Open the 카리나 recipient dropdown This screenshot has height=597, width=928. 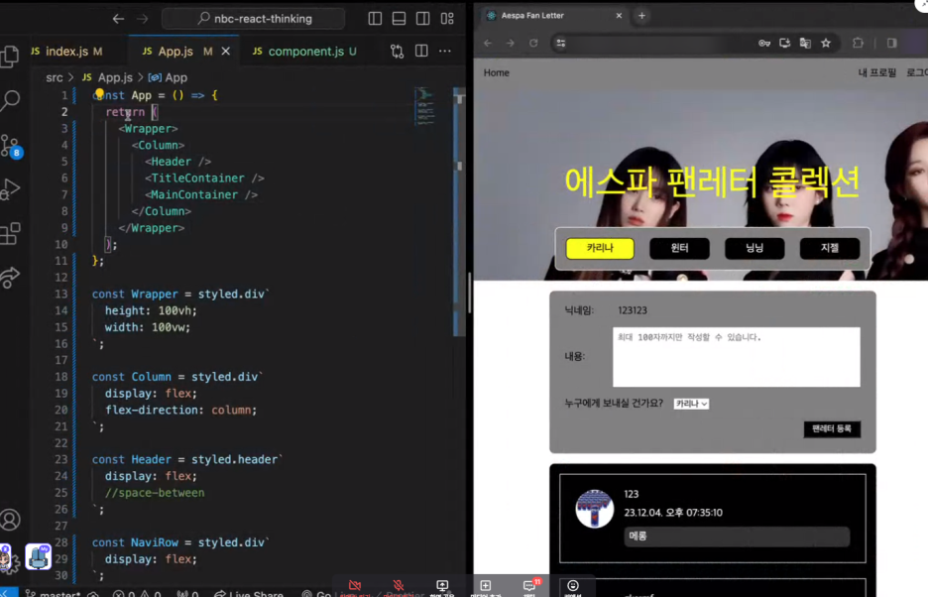(691, 404)
